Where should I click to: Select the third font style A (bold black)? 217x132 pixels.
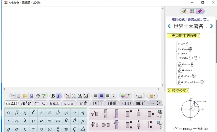pos(80,96)
